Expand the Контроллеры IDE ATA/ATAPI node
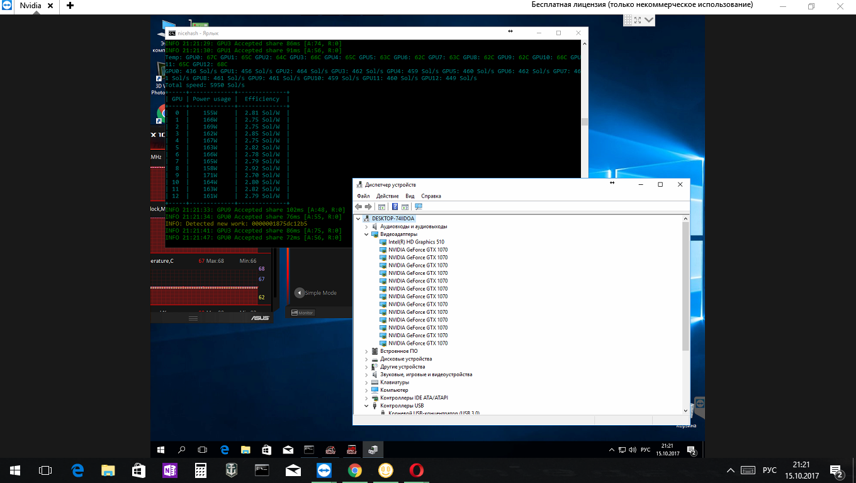856x483 pixels. tap(366, 397)
